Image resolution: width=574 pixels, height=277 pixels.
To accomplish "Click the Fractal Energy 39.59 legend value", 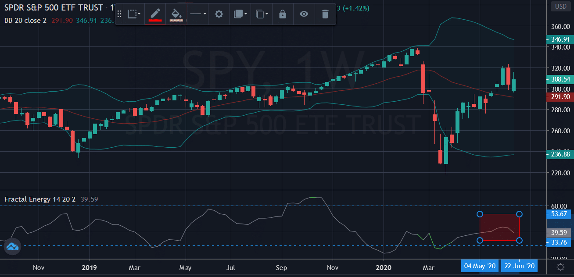I will point(89,199).
